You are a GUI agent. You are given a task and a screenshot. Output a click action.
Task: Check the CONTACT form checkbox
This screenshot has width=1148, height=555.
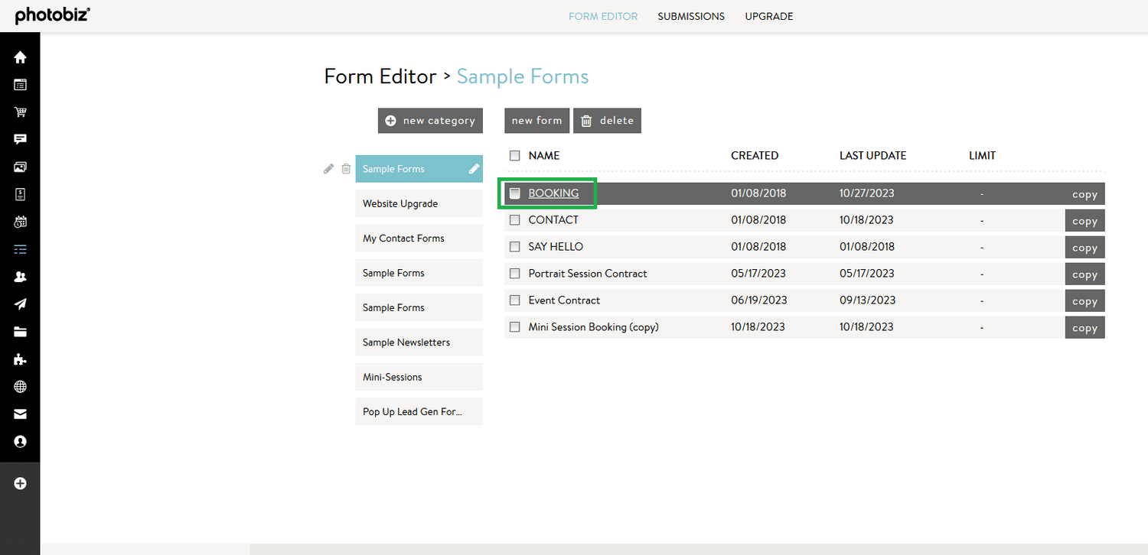514,220
